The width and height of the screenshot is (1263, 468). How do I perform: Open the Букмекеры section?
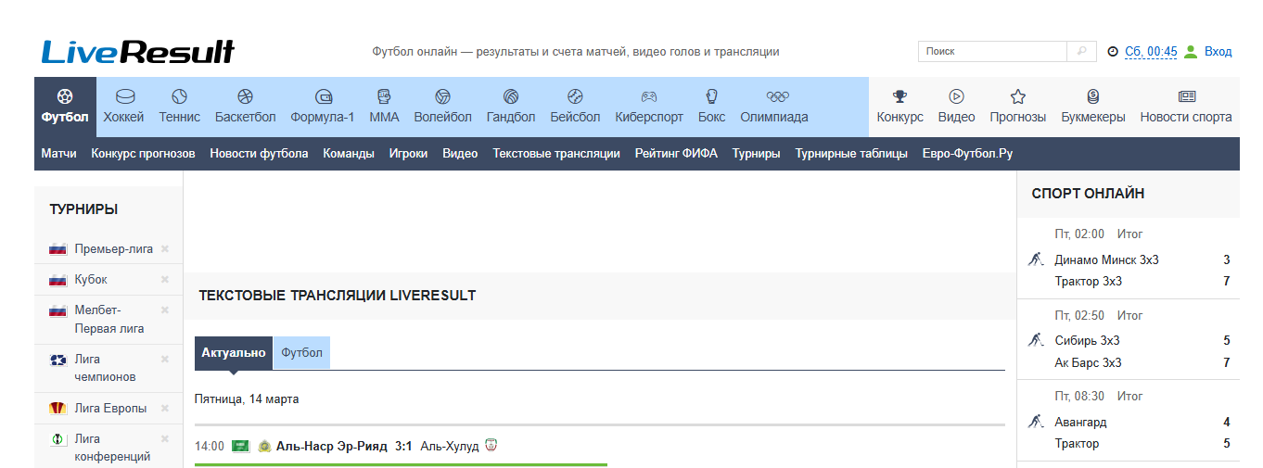(x=1093, y=107)
